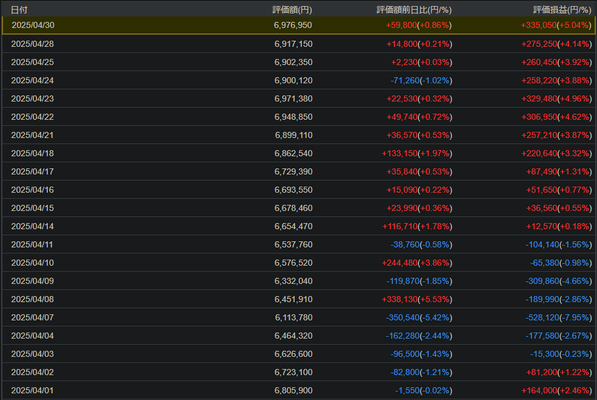Click the +306,950(+4.62%) profit value

pyautogui.click(x=556, y=117)
